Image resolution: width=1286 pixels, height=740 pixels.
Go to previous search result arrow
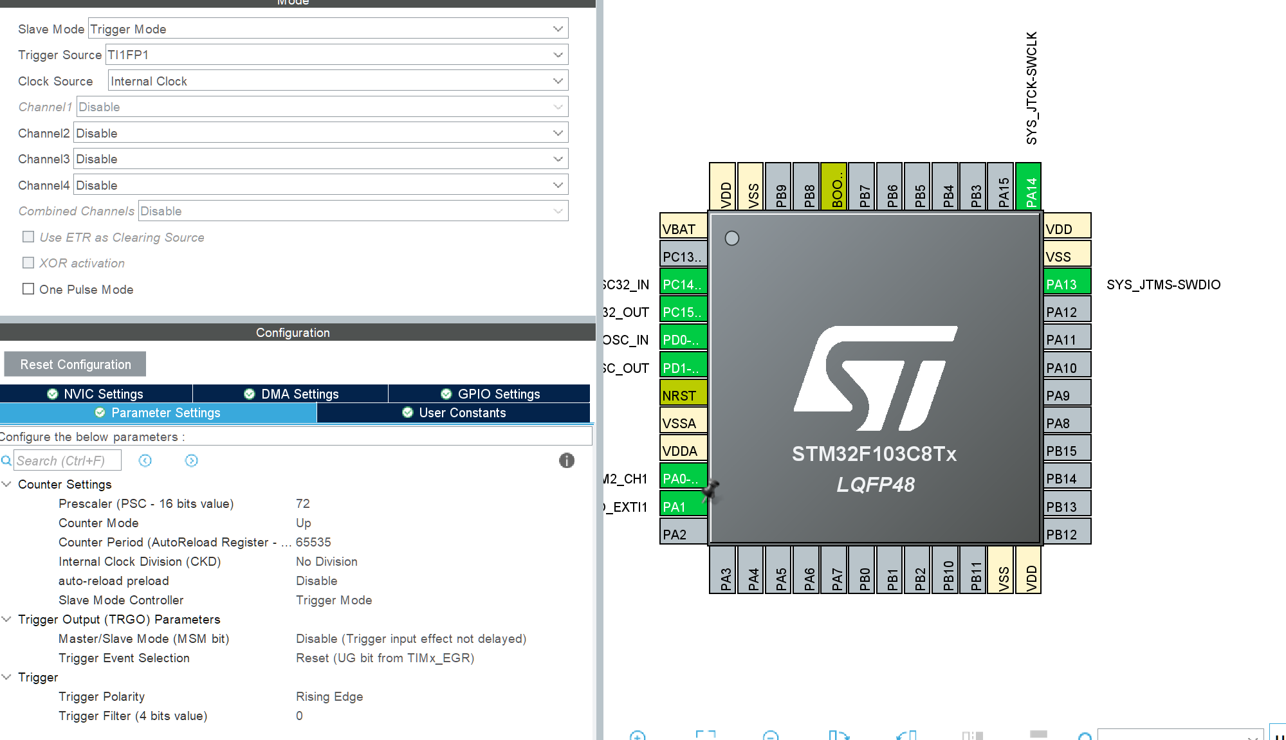click(x=145, y=460)
